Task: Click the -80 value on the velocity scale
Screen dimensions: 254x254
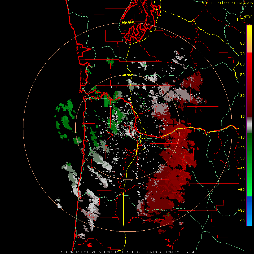Action: (241, 211)
